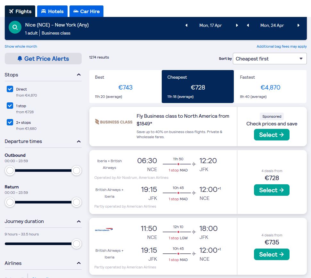Screen dimensions: 311x278
Task: Go to next return date after Mon, 24 Apr
Action: click(x=298, y=25)
